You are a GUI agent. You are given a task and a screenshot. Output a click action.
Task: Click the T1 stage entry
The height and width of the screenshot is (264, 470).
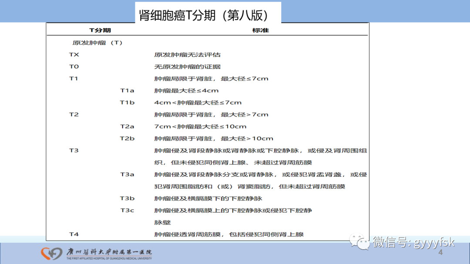point(74,78)
